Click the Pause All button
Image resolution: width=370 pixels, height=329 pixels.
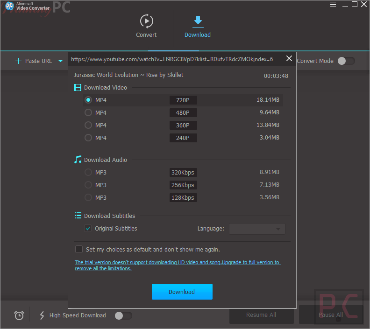[331, 315]
